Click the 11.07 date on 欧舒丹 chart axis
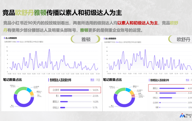 140,74
